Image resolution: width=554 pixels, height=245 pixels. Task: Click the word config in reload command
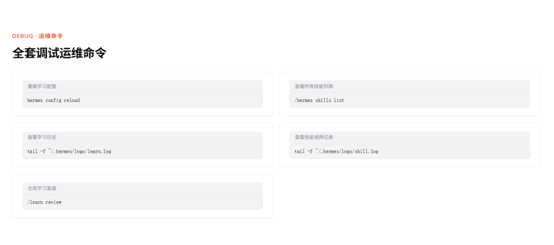coord(54,100)
